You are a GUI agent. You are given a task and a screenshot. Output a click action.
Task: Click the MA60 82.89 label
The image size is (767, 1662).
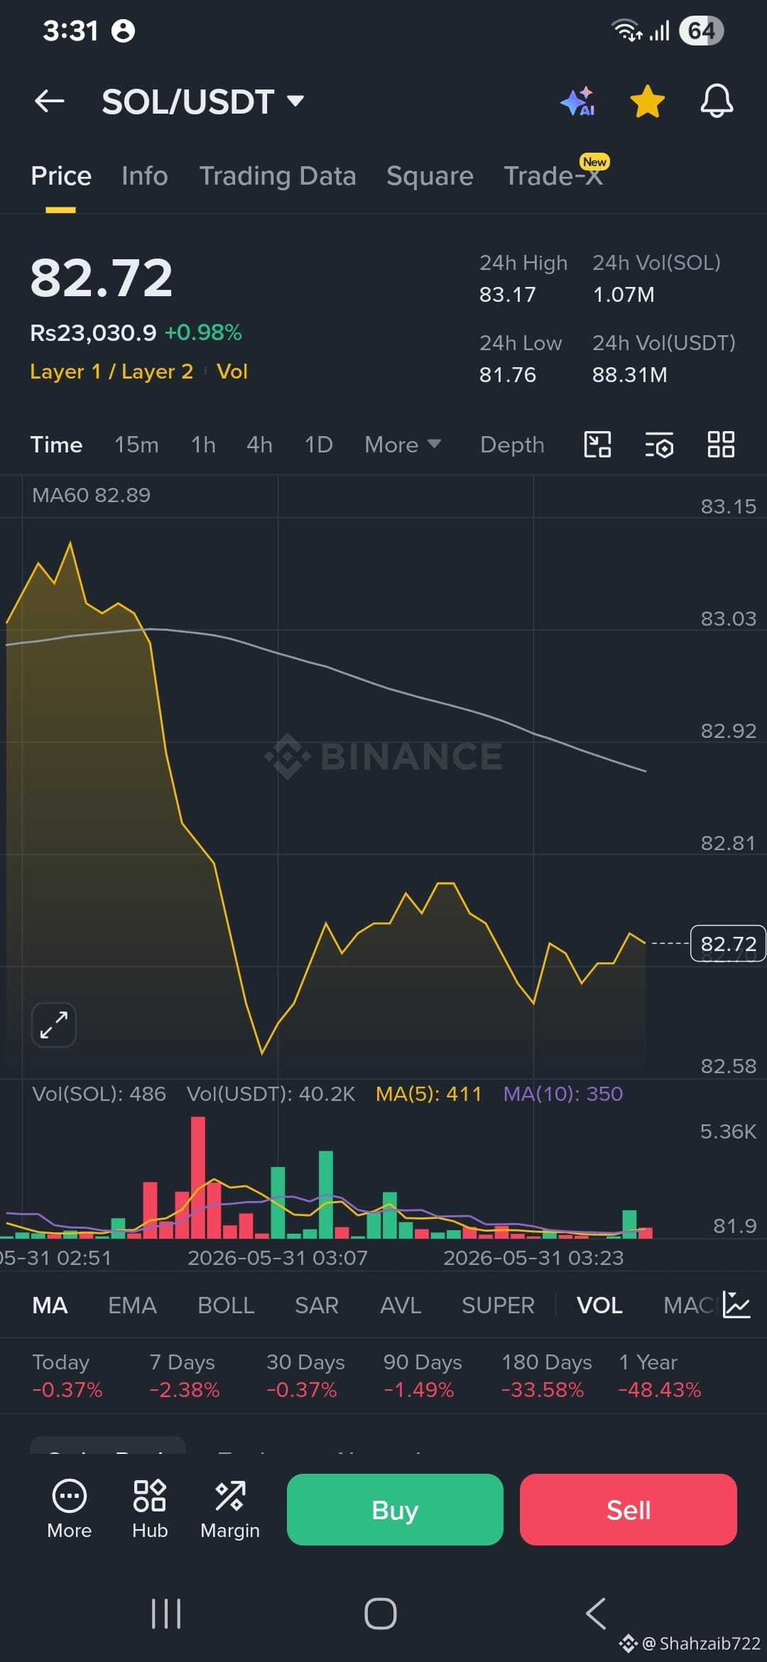[91, 495]
